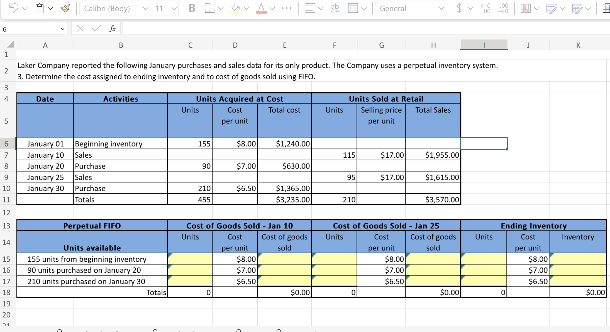The height and width of the screenshot is (332, 610).
Task: Open the Conditional Formatting menu
Action: [526, 8]
